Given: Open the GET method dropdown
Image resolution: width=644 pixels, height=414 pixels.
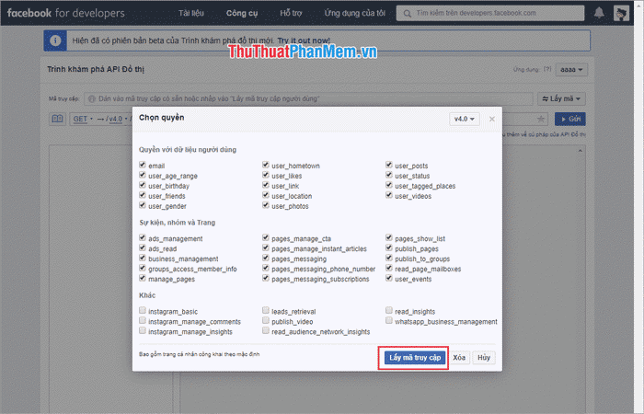Looking at the screenshot, I should pyautogui.click(x=83, y=119).
